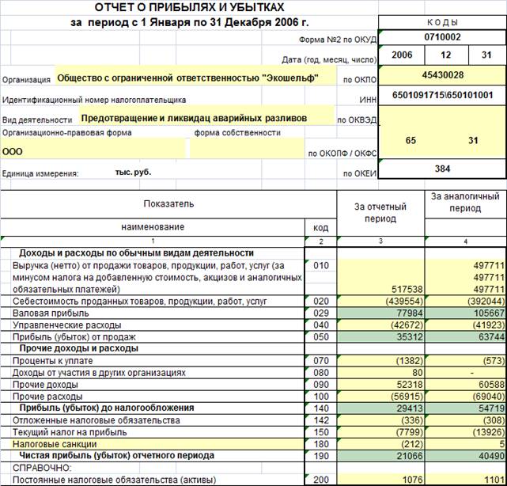This screenshot has height=486, width=507.
Task: Select the INN cell 6501091715\650101001
Action: click(x=442, y=95)
